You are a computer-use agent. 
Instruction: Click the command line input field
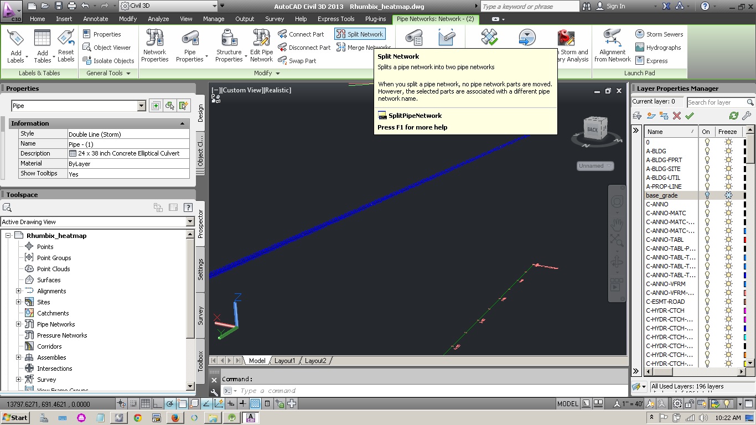(332, 390)
